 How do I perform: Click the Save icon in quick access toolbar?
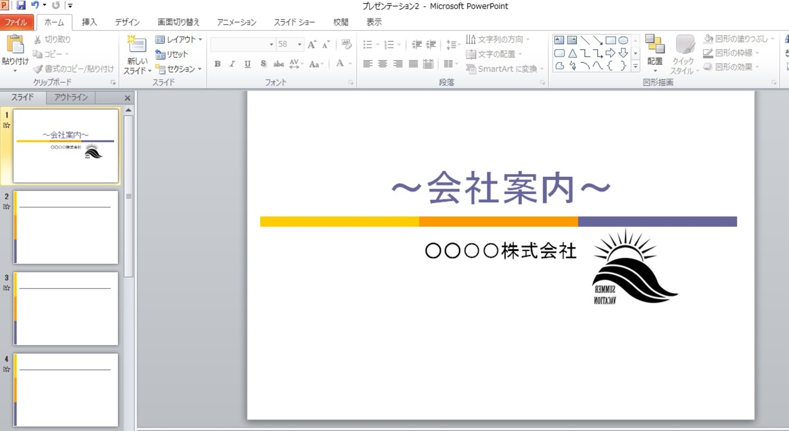21,5
